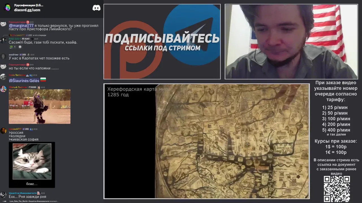Click the reaction emoji with count 1
The height and width of the screenshot is (203, 362).
coord(12,47)
